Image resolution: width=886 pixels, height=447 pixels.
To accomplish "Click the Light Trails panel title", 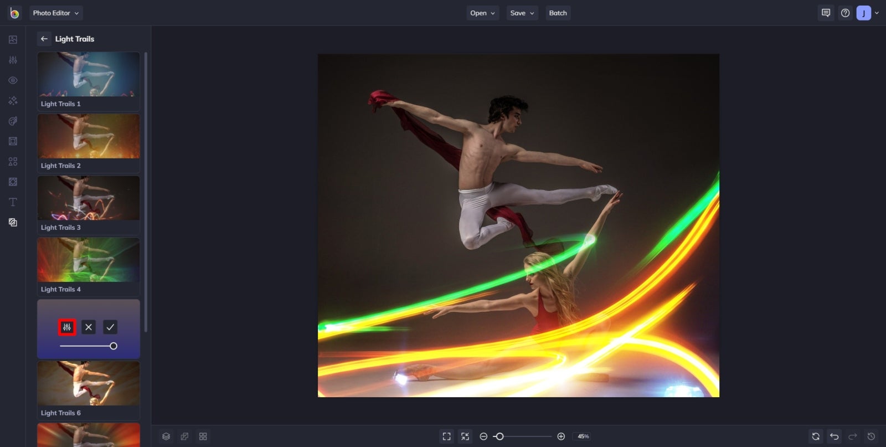I will (75, 39).
